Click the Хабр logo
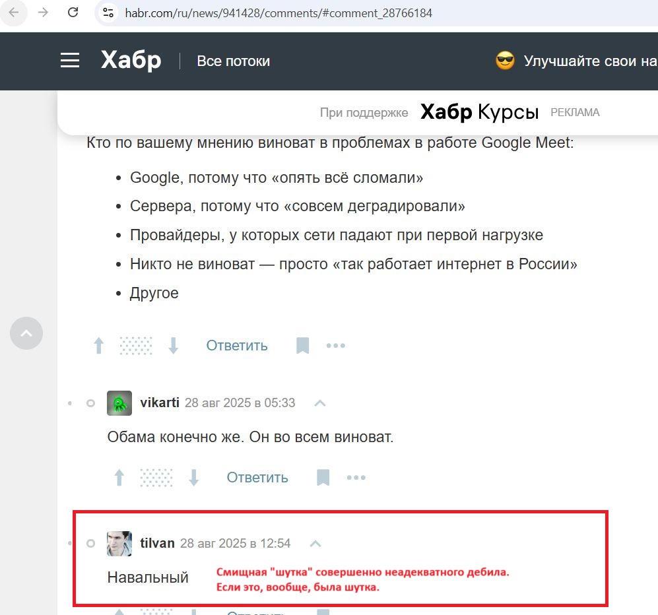 131,61
